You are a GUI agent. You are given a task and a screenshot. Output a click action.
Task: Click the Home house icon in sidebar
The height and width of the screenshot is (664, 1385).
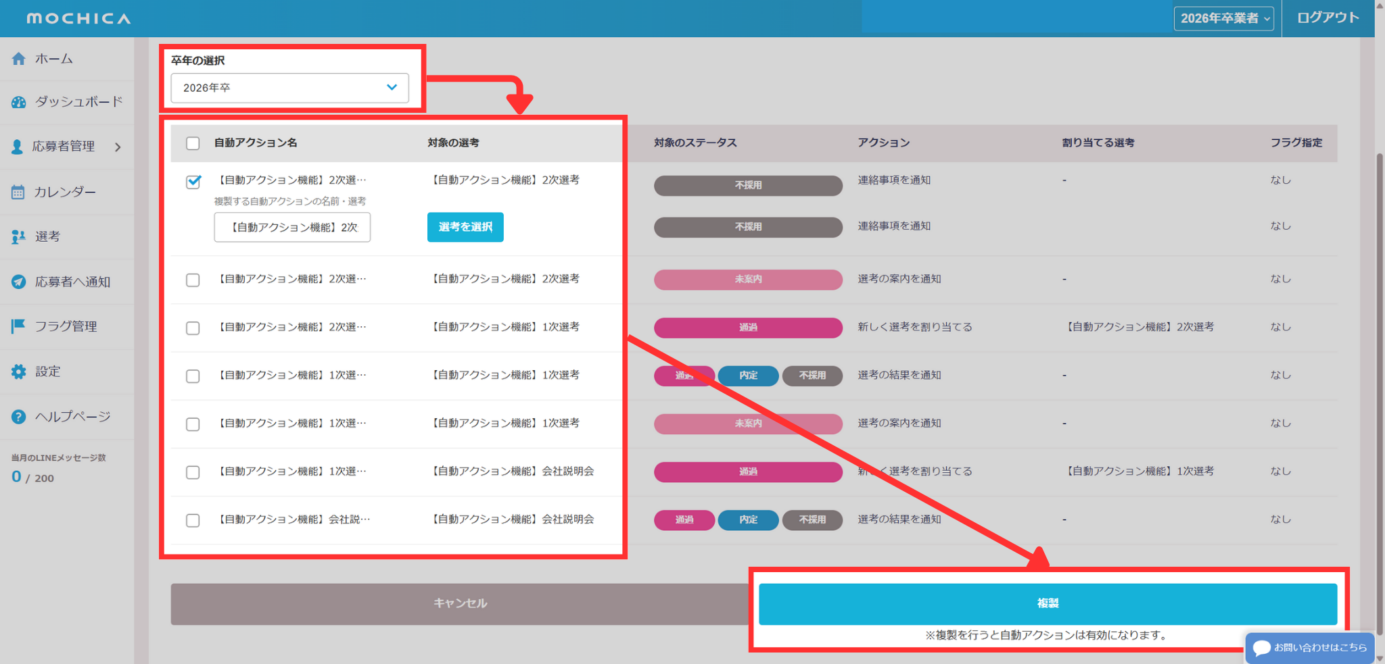19,59
